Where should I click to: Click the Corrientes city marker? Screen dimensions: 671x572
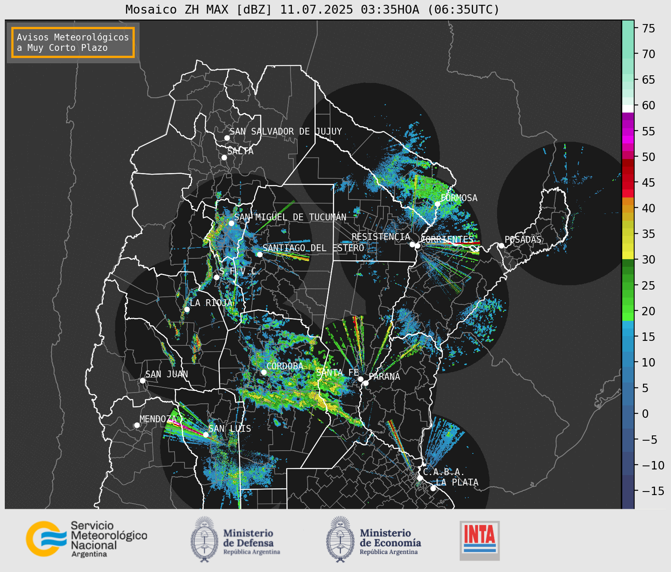[x=417, y=246]
